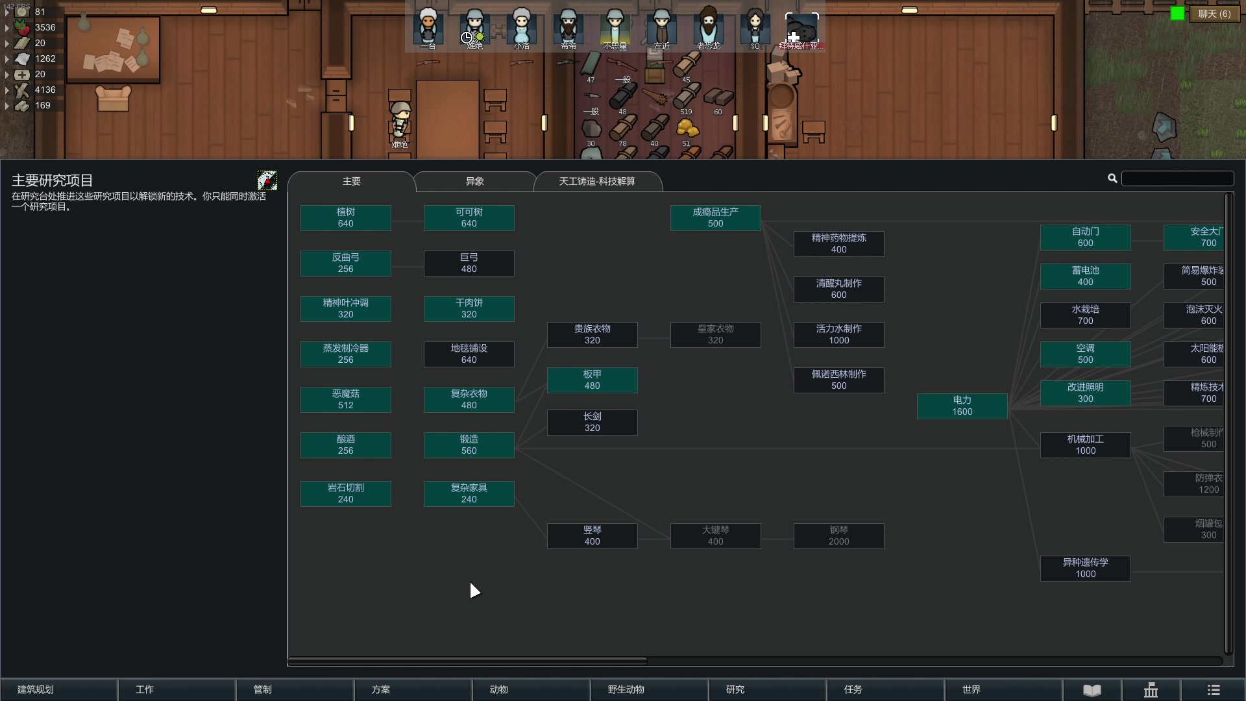Expand the silver 81 resource category
Screen dimensions: 1246x701
[6, 12]
